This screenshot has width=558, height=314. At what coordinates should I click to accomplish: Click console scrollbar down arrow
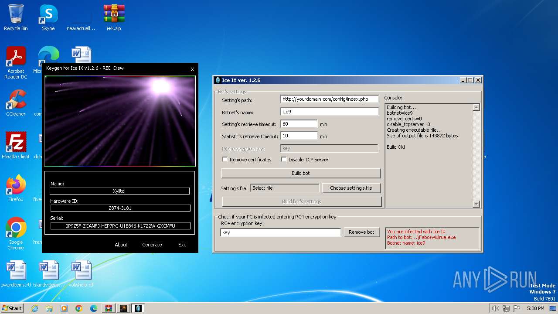(x=476, y=204)
